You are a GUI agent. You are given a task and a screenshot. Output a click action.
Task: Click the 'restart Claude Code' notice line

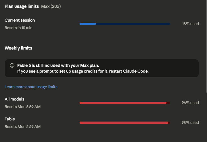pos(83,71)
